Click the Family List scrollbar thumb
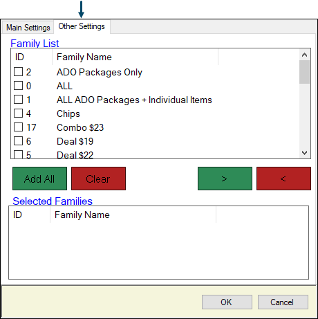318x319 pixels. click(x=304, y=72)
